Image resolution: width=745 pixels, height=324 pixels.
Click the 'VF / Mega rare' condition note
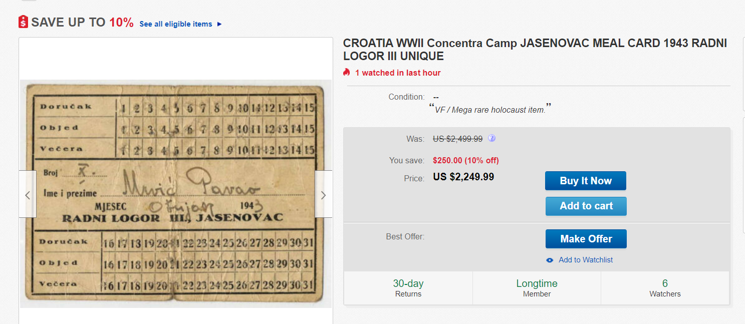coord(489,110)
